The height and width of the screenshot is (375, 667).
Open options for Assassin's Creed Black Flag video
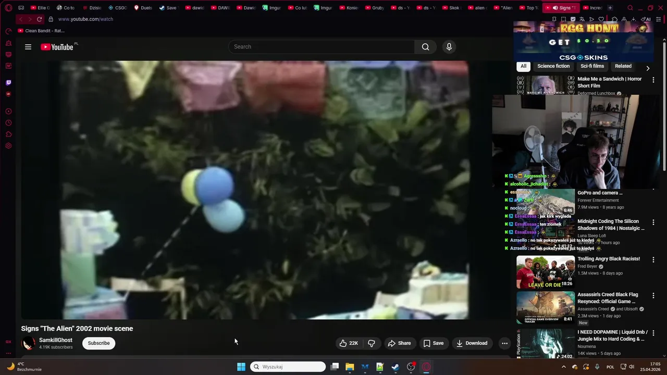[653, 295]
